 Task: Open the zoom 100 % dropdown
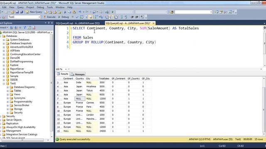pos(66,69)
